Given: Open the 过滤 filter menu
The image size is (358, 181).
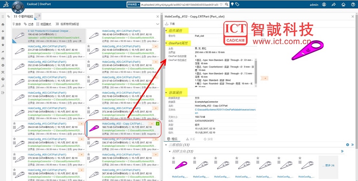Looking at the screenshot, I should [28, 24].
